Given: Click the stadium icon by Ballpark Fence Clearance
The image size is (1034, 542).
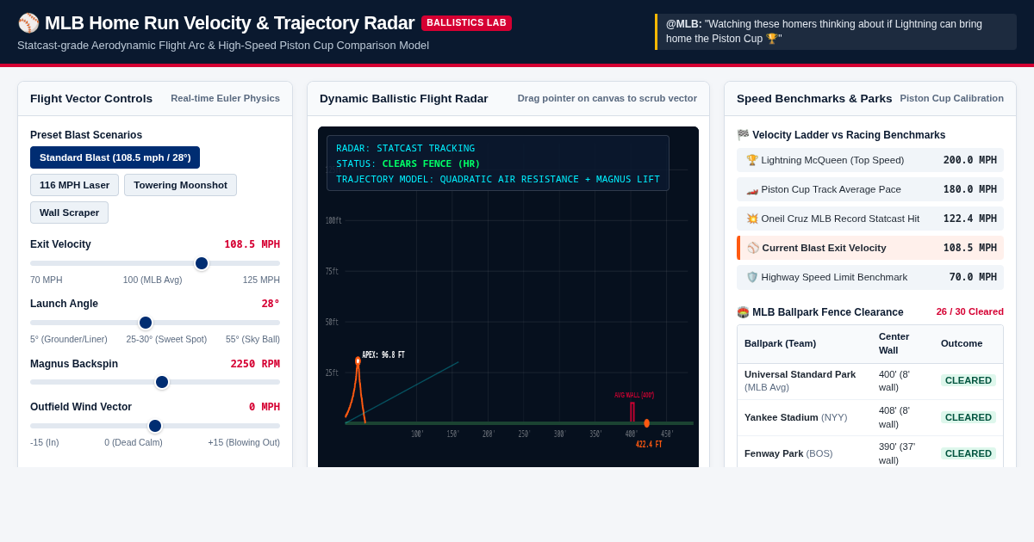Looking at the screenshot, I should pyautogui.click(x=743, y=312).
